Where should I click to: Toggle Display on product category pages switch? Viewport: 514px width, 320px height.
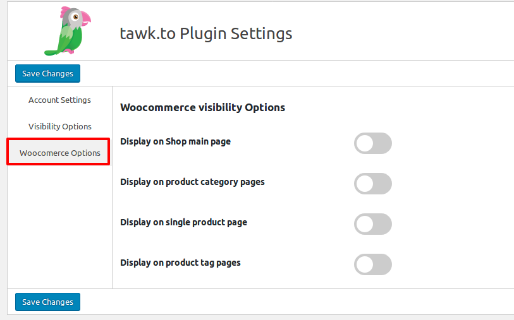(373, 184)
